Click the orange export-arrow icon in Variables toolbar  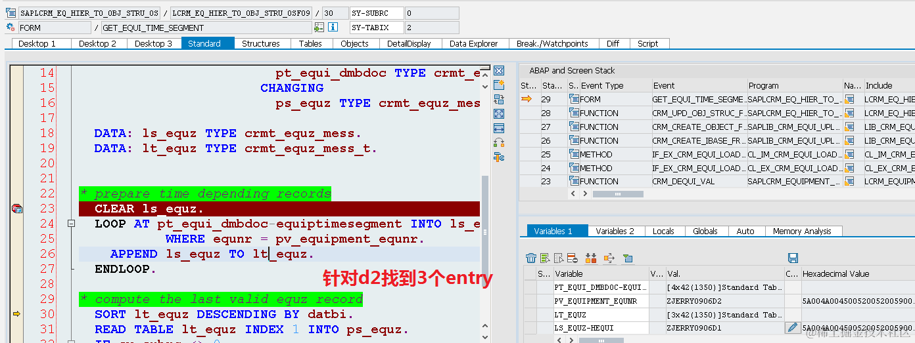pyautogui.click(x=608, y=258)
